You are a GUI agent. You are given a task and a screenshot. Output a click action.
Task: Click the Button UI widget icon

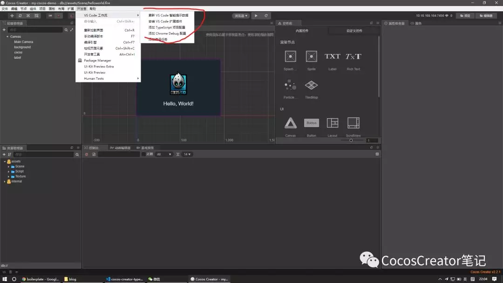pyautogui.click(x=311, y=123)
